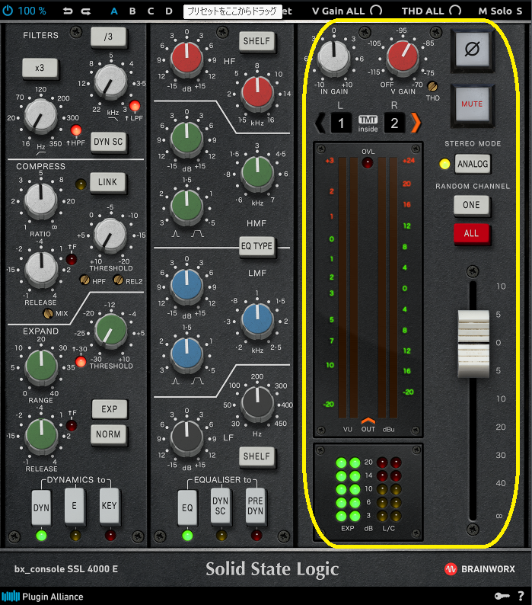Click the EQ TYPE button

point(256,246)
